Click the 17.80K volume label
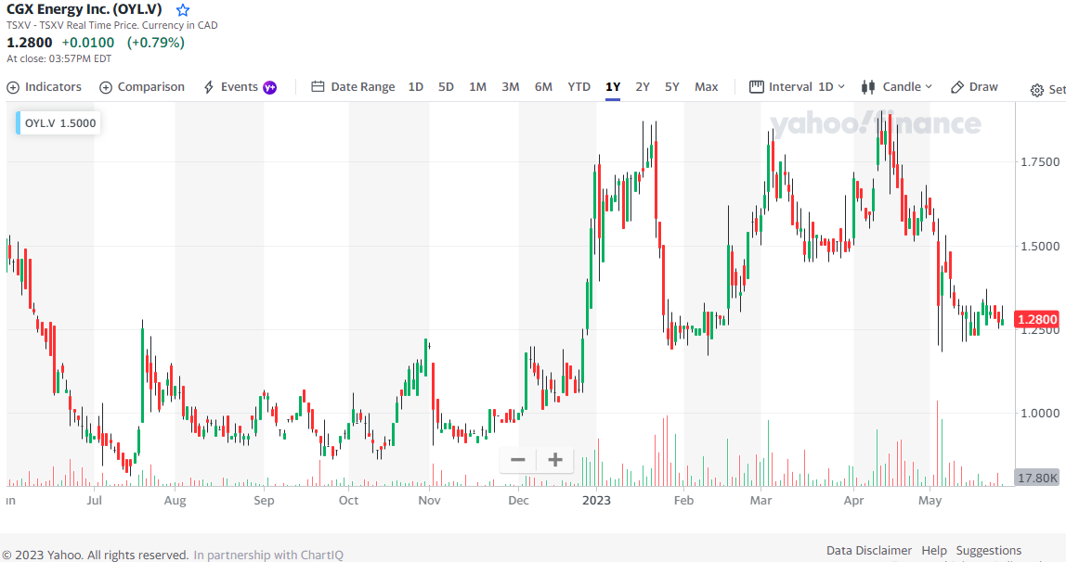This screenshot has width=1066, height=562. pyautogui.click(x=1037, y=478)
